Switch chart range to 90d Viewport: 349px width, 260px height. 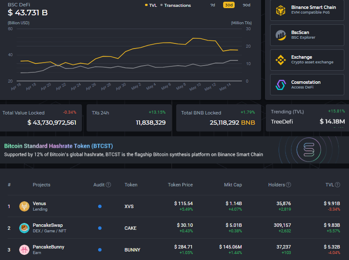(x=246, y=5)
